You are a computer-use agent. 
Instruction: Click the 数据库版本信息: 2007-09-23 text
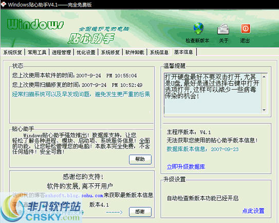[202, 149]
